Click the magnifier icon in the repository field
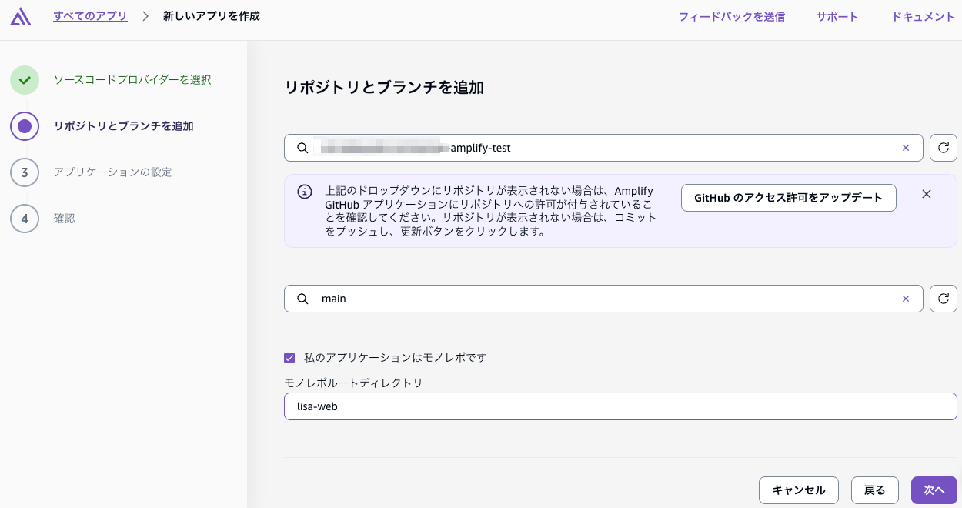This screenshot has height=508, width=962. [x=302, y=148]
